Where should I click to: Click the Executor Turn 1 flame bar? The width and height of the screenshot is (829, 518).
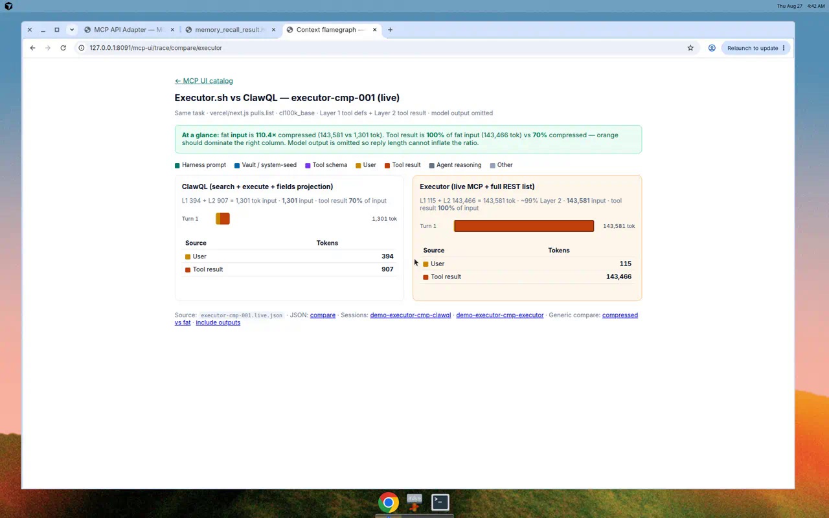click(x=524, y=226)
